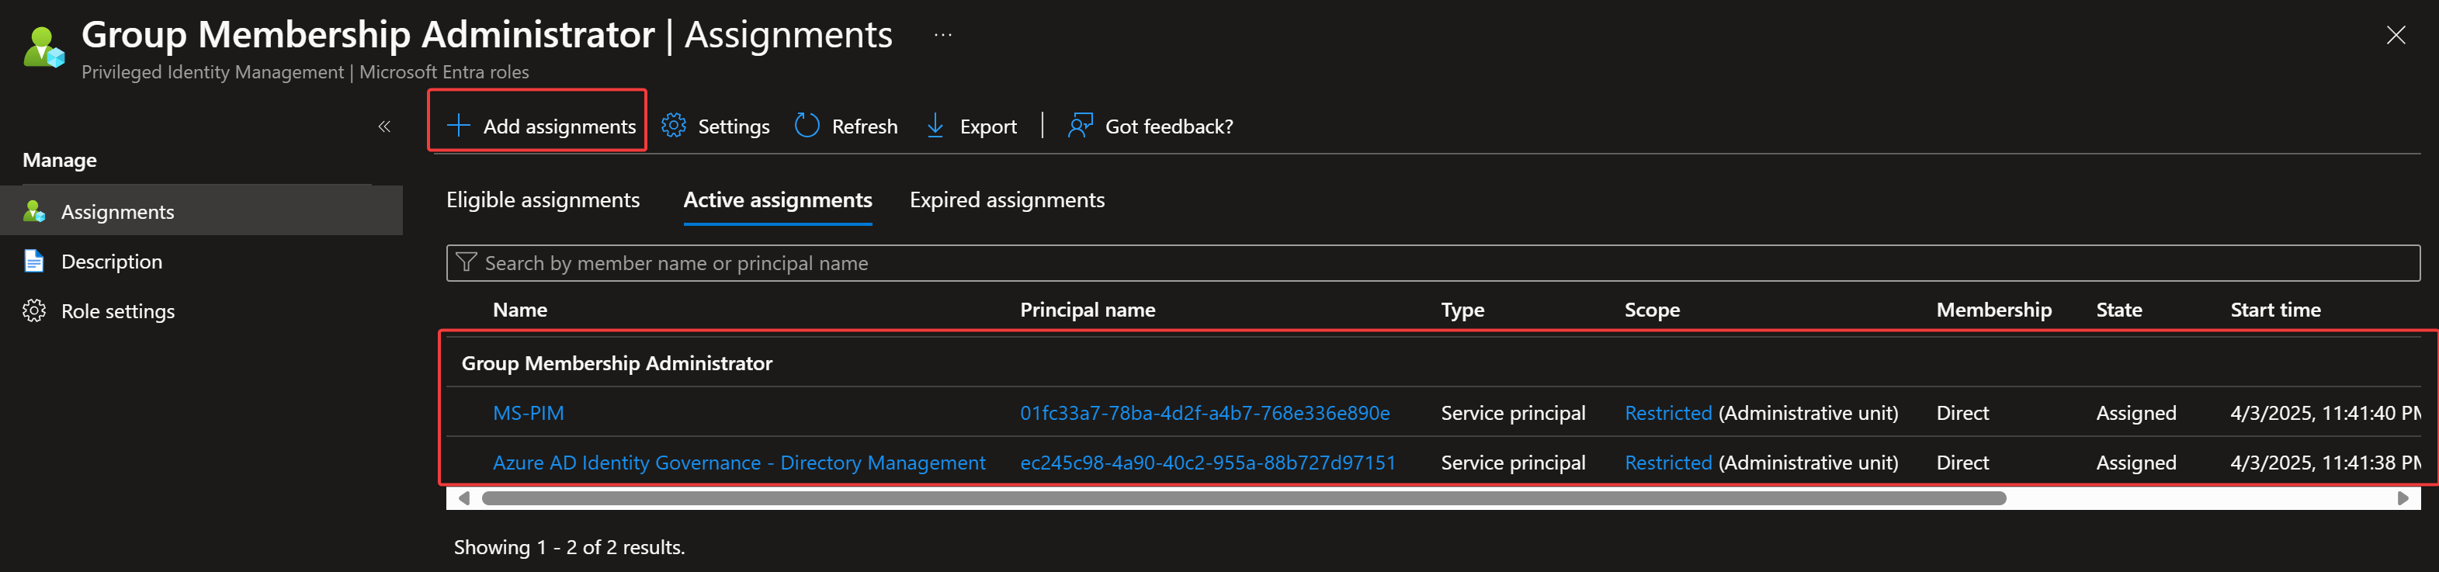Switch to Expired assignments tab
2439x572 pixels.
(1007, 199)
